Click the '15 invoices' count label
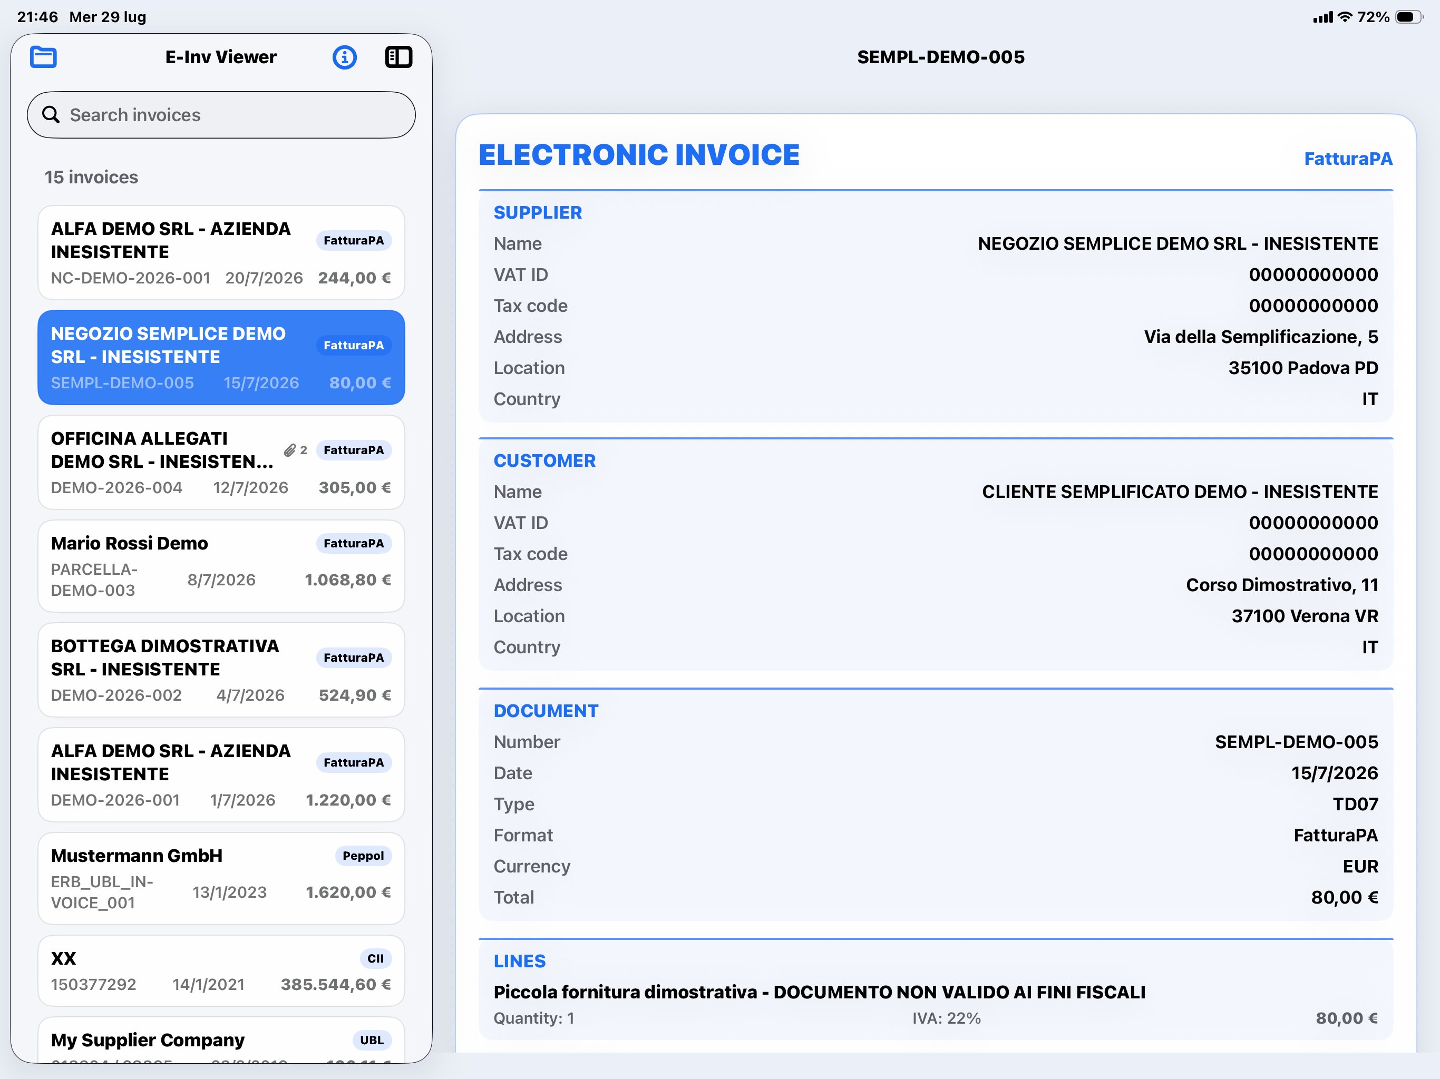This screenshot has height=1079, width=1440. point(91,177)
